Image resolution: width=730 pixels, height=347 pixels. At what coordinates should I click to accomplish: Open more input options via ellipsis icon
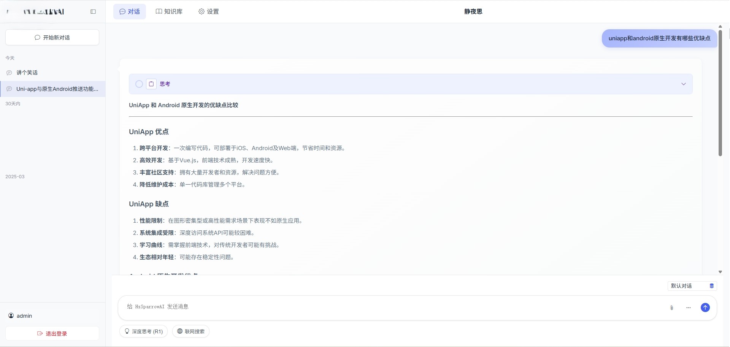689,307
